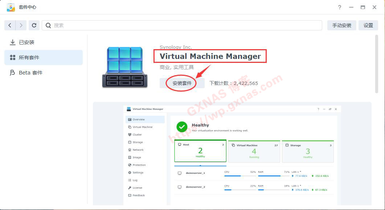The width and height of the screenshot is (385, 210).
Task: Click demoserver_1 CPU usage bar
Action: point(239,176)
